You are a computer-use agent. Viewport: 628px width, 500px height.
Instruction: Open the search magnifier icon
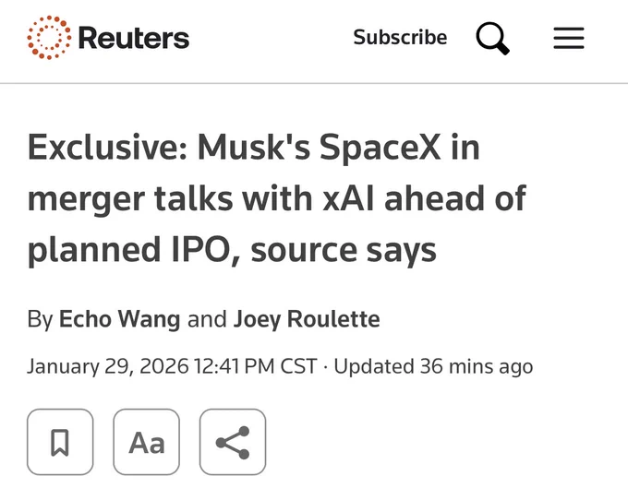tap(492, 39)
